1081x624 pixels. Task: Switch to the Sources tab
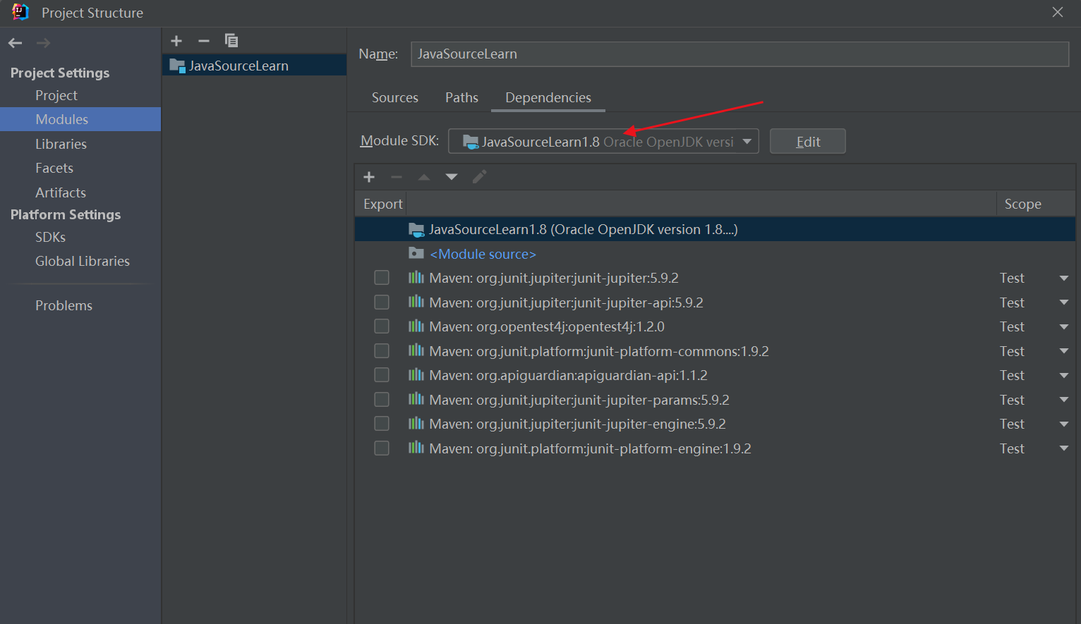(395, 97)
